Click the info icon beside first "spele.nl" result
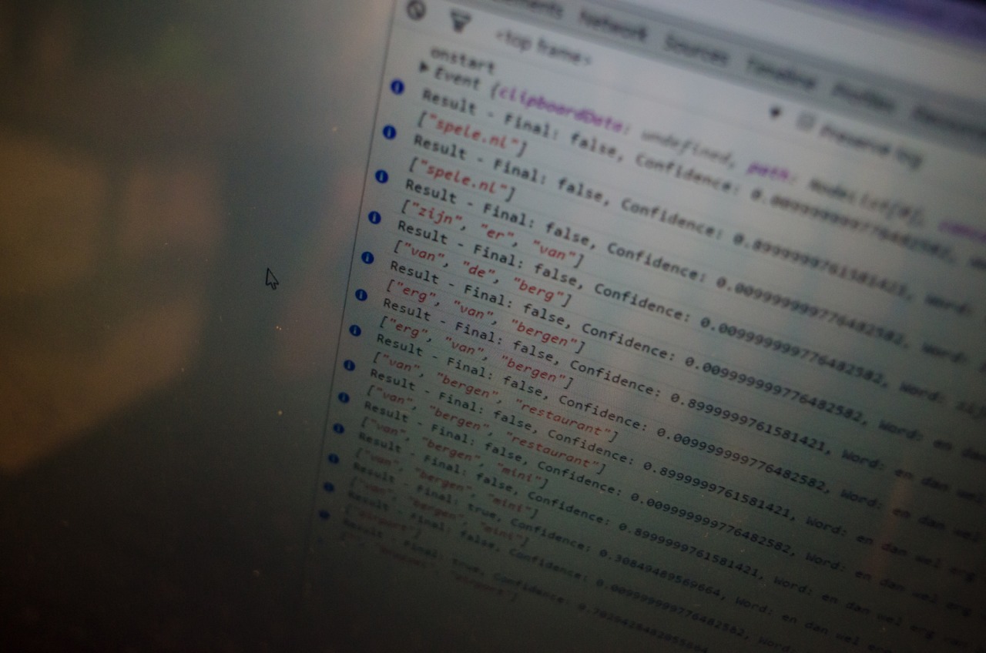This screenshot has height=653, width=986. (397, 87)
